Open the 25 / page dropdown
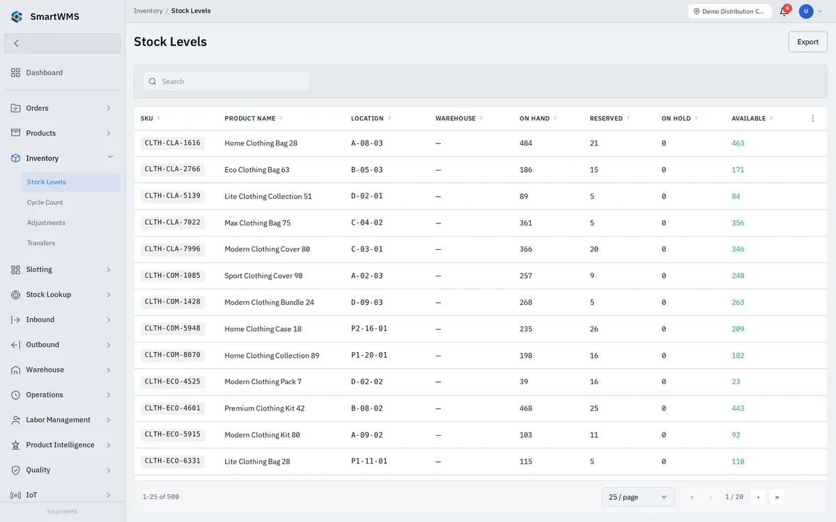 point(638,497)
